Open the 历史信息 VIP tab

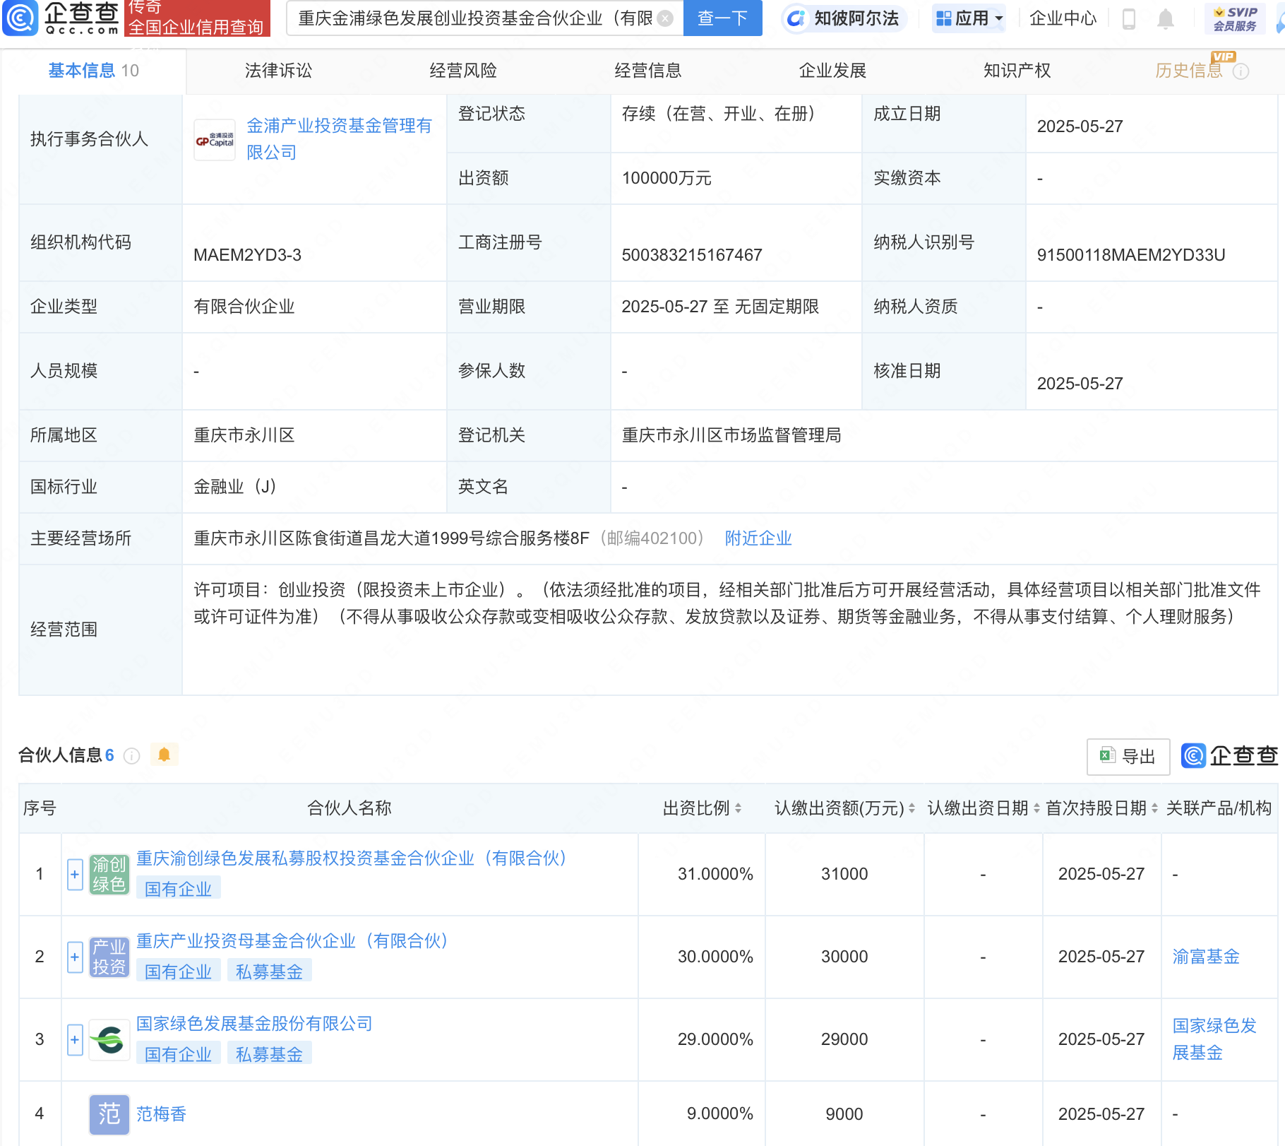pyautogui.click(x=1188, y=71)
